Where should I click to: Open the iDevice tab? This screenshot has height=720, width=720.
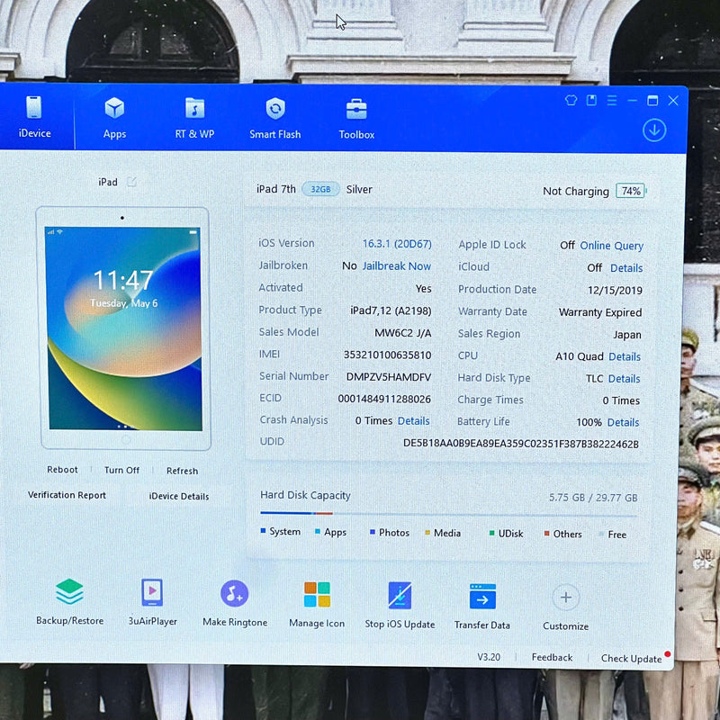[x=34, y=117]
